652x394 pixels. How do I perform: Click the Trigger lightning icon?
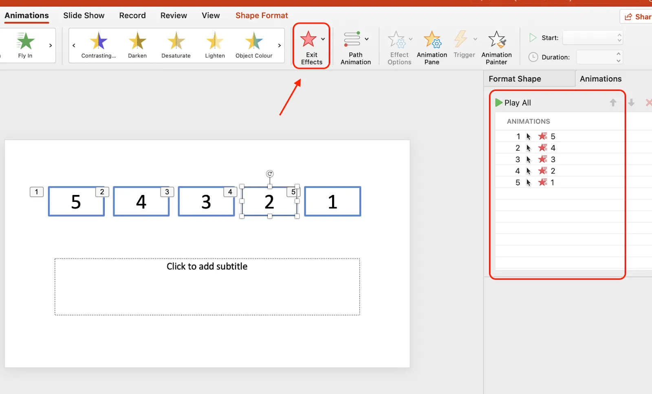[x=461, y=39]
